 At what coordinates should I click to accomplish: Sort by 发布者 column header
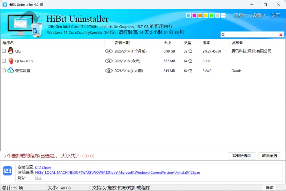tap(237, 43)
